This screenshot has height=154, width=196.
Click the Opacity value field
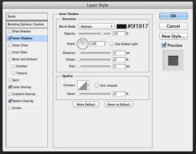click(119, 34)
